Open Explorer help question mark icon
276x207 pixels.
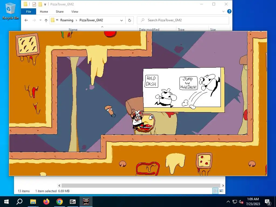click(x=229, y=11)
